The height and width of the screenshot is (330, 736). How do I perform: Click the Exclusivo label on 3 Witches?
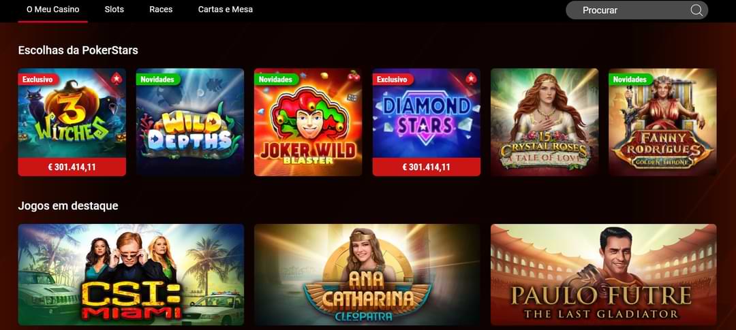point(38,79)
